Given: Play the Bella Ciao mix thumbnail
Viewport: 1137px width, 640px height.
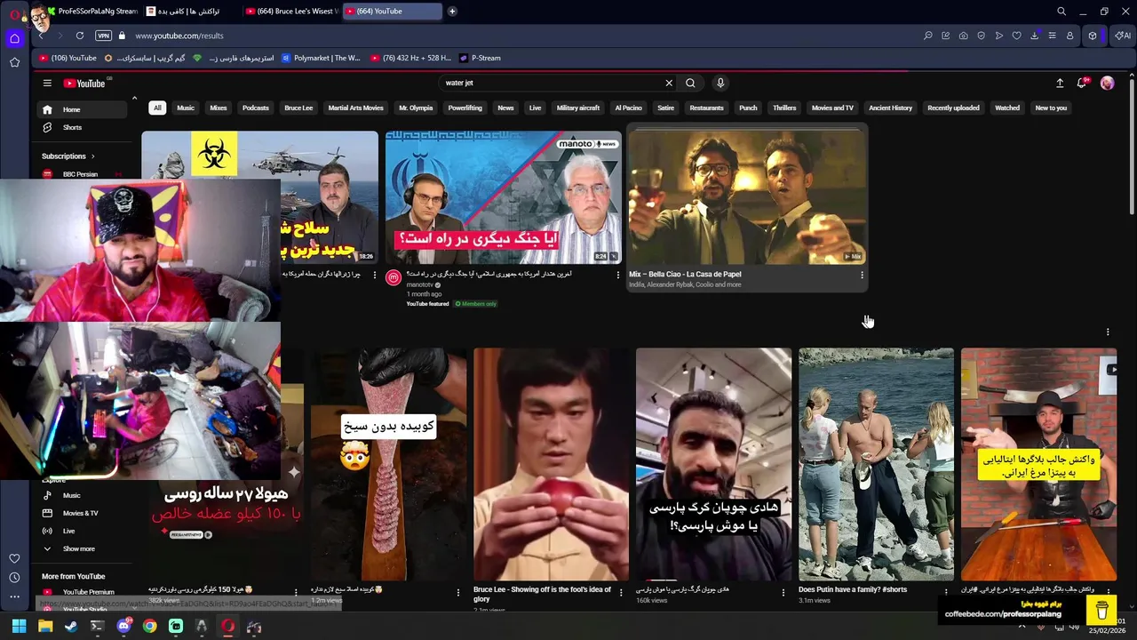Looking at the screenshot, I should [x=747, y=197].
